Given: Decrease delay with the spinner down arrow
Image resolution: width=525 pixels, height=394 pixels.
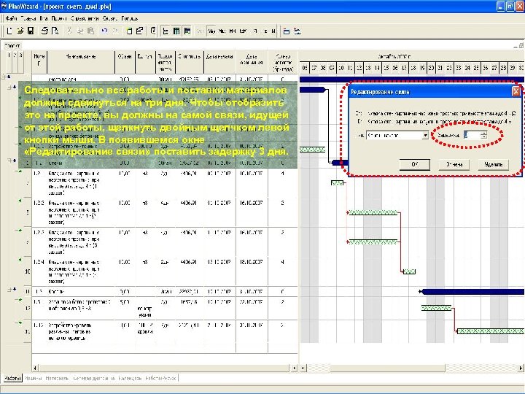Looking at the screenshot, I should 484,137.
